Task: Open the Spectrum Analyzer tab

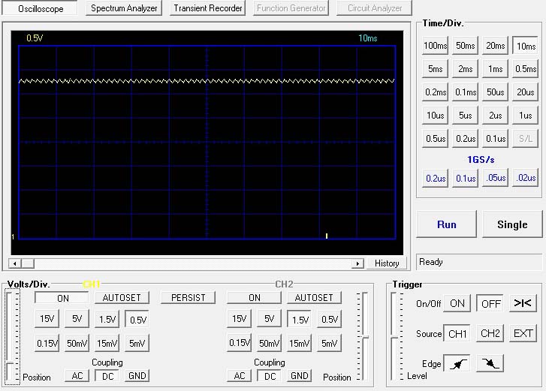Action: [x=124, y=8]
